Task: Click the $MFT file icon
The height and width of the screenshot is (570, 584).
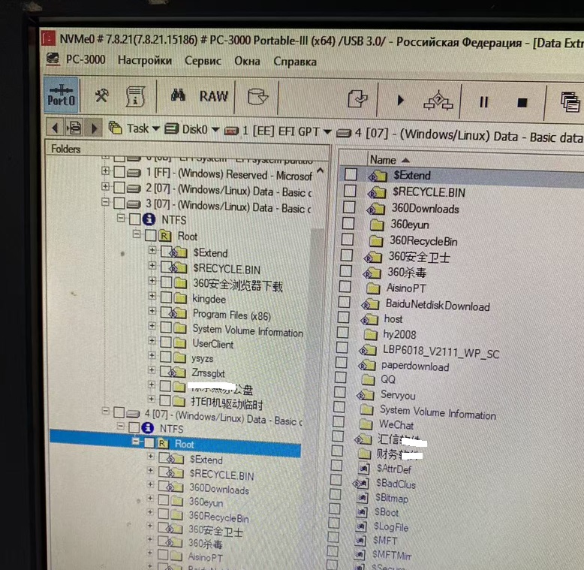Action: [360, 540]
